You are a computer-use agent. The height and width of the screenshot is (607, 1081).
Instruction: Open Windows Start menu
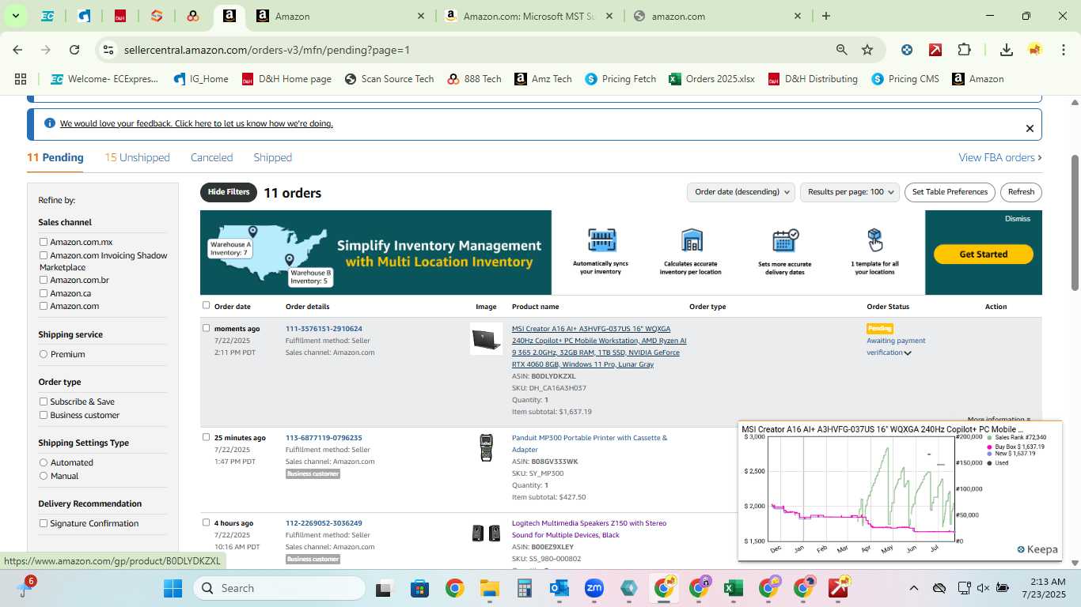pos(173,588)
